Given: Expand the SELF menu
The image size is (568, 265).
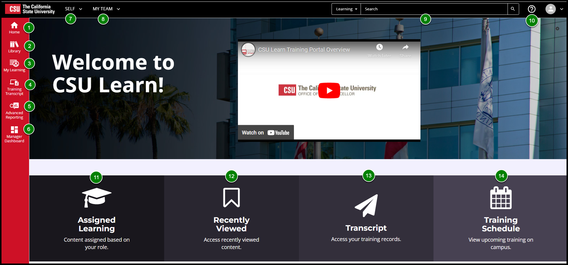Looking at the screenshot, I should (73, 9).
